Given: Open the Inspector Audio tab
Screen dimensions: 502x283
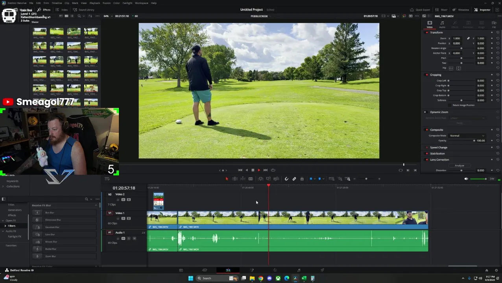Looking at the screenshot, I should click(442, 24).
